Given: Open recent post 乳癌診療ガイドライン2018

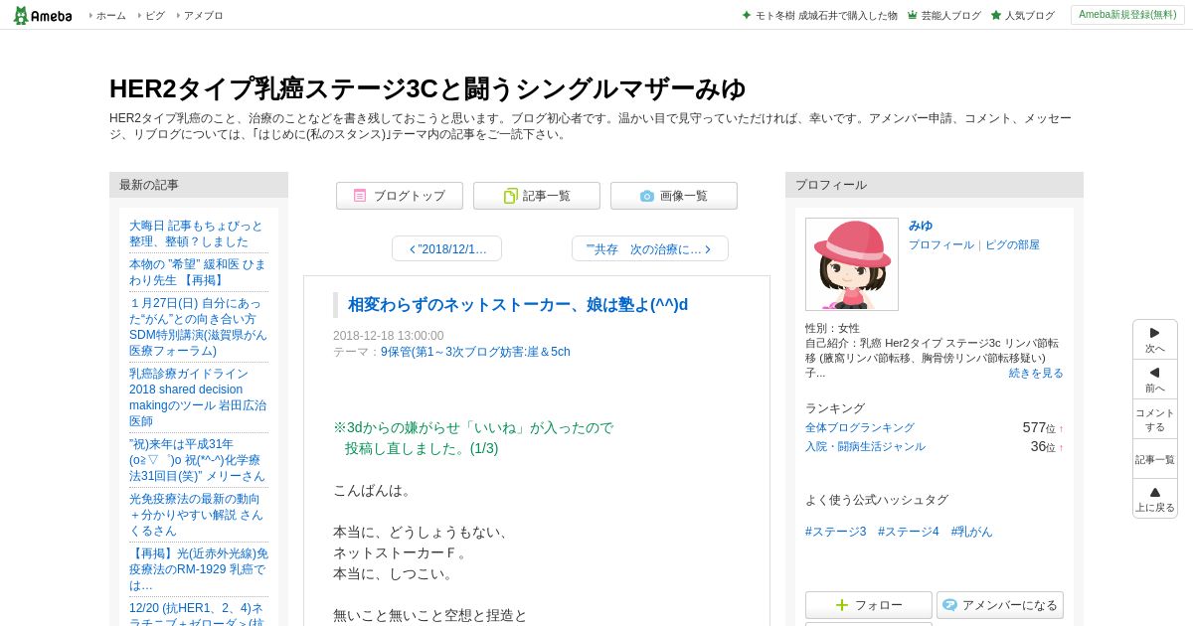Looking at the screenshot, I should (x=198, y=397).
